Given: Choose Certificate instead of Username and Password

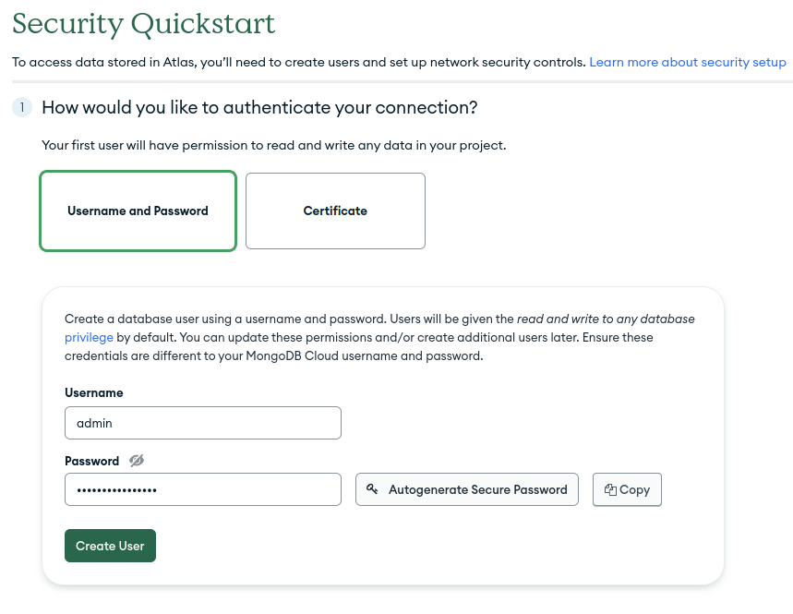Looking at the screenshot, I should (x=335, y=211).
